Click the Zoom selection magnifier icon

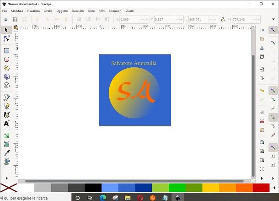point(262,142)
